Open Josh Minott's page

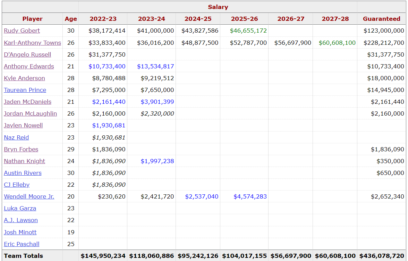coord(20,232)
